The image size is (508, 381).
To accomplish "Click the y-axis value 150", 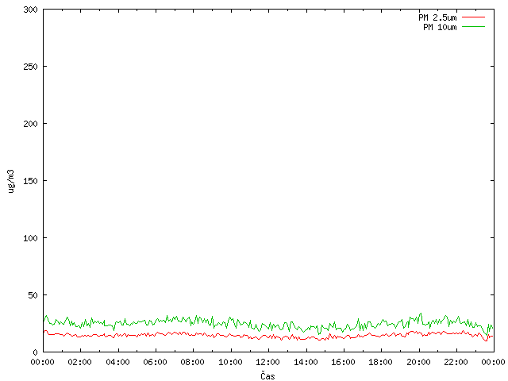I will [x=30, y=181].
